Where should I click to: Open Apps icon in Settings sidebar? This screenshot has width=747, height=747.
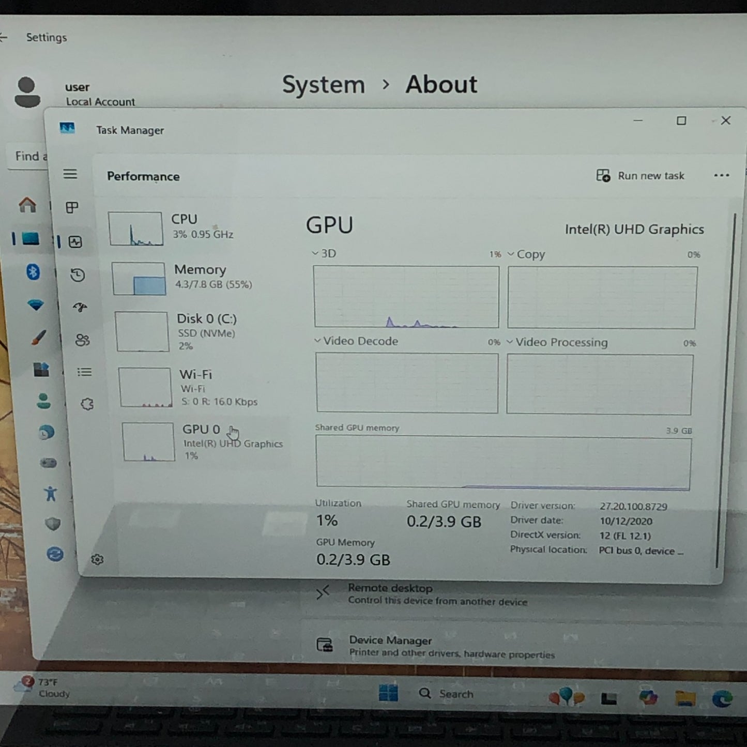point(41,369)
